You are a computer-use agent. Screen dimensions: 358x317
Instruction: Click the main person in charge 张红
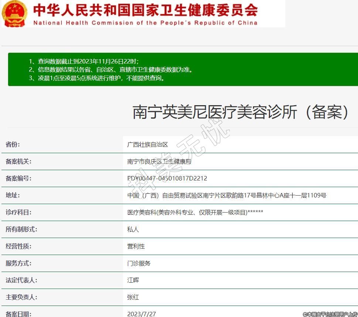tap(133, 297)
